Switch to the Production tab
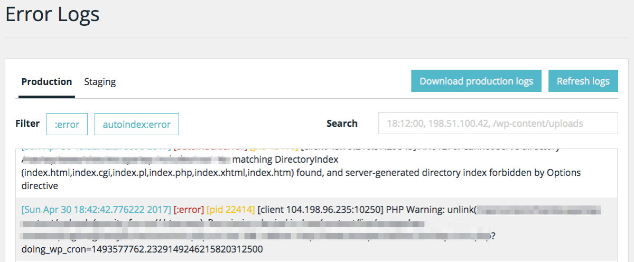Screen dimensions: 634x262 tap(46, 82)
